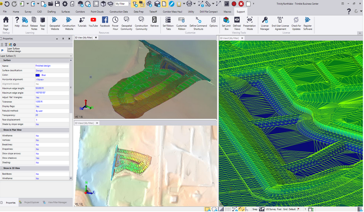Viewport: 364px width, 212px height.
Task: Click the Save floppy disk icon
Action: pyautogui.click(x=57, y=4)
